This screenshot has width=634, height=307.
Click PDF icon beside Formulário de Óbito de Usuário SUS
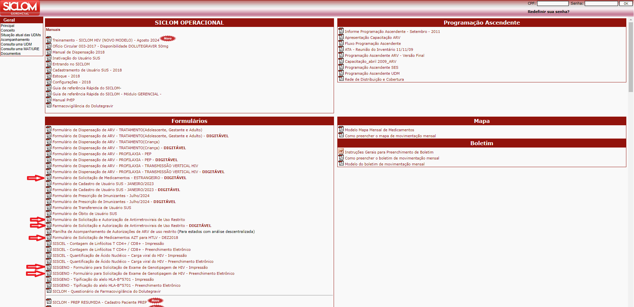49,213
